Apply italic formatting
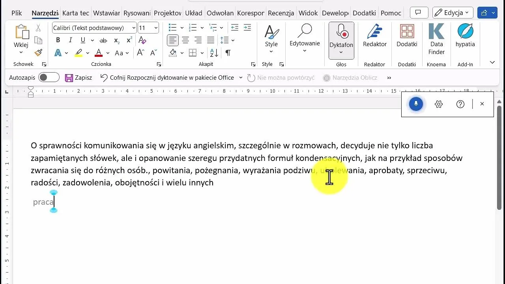 (70, 40)
